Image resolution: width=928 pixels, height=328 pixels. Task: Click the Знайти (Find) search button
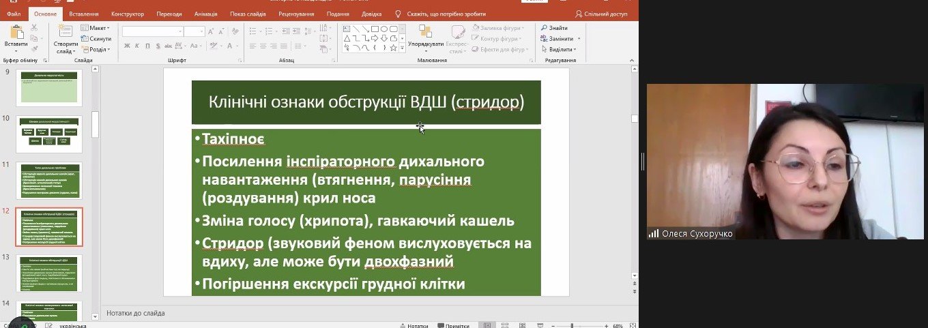point(553,28)
